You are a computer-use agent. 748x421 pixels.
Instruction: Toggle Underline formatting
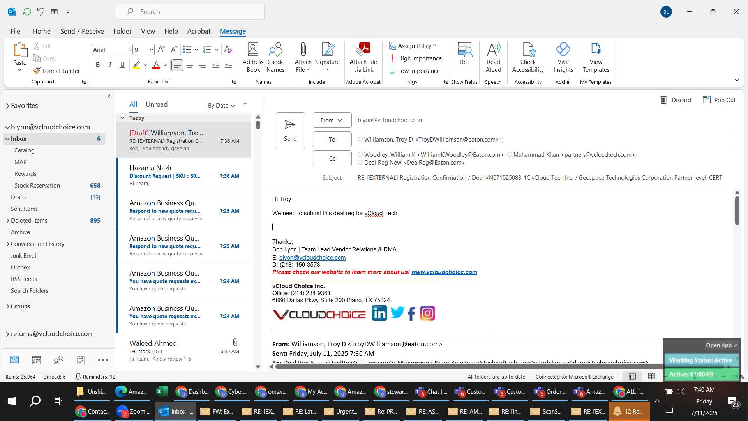tap(122, 65)
